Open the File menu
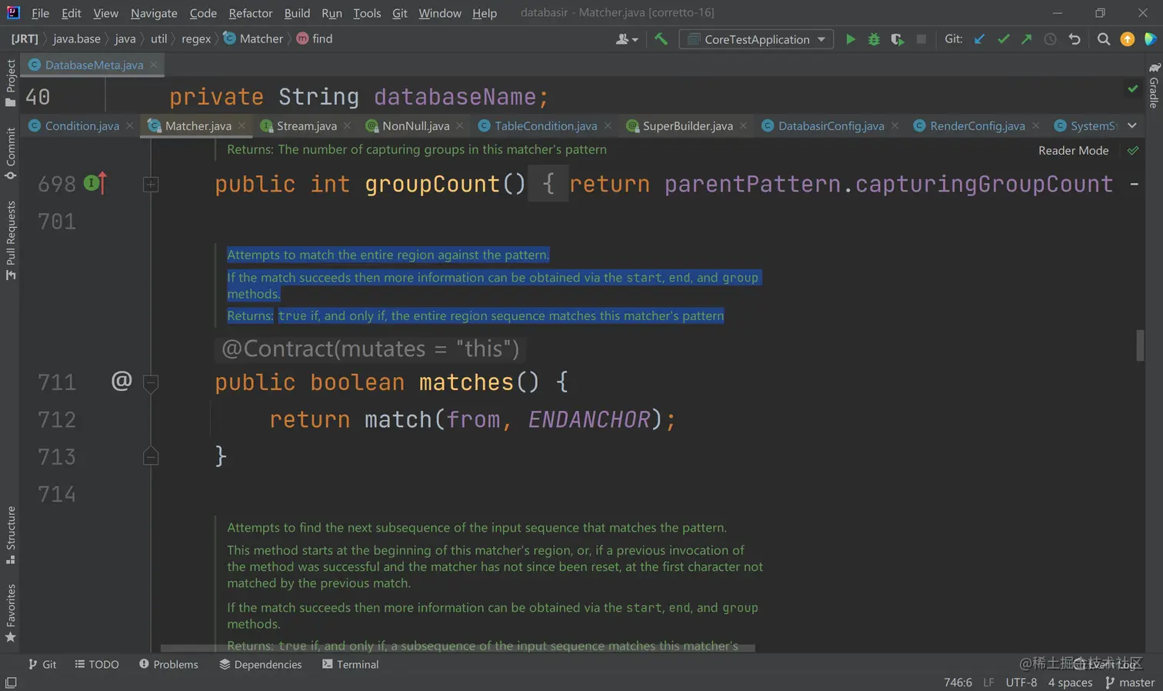Screen dimensions: 1163x691 coord(40,12)
